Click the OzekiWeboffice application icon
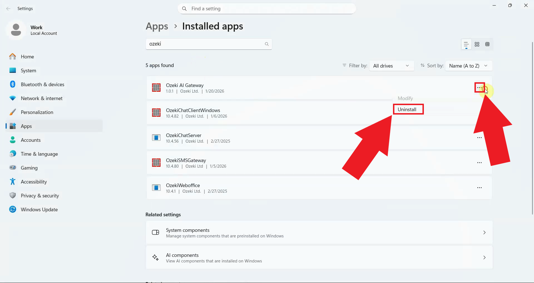Image resolution: width=534 pixels, height=283 pixels. (x=156, y=187)
